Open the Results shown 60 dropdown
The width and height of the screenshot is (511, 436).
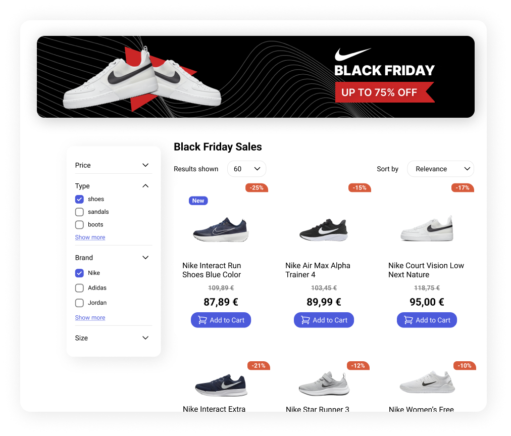[246, 169]
